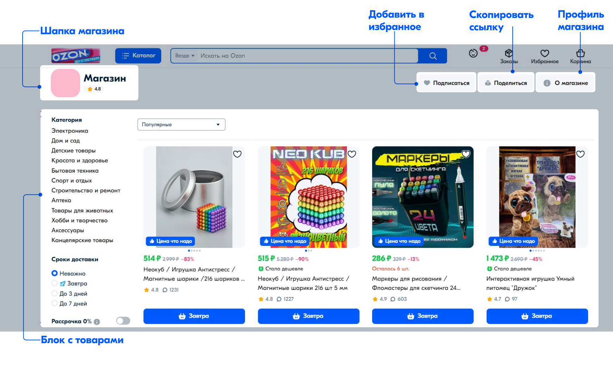
Task: Select the Бытовая техника category
Action: [x=75, y=171]
